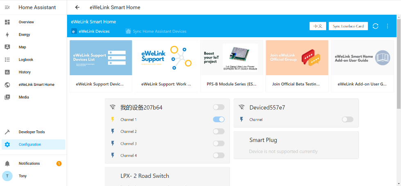
Task: Open Configuration in the sidebar
Action: tap(33, 144)
